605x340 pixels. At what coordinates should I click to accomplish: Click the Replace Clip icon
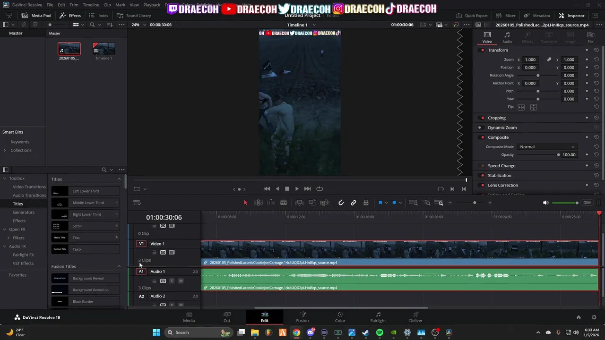coord(324,203)
